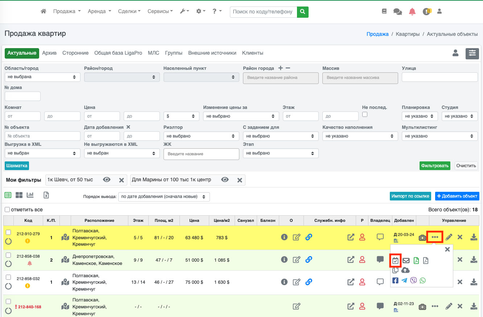Open the 'Аренда' navigation menu

click(x=99, y=12)
